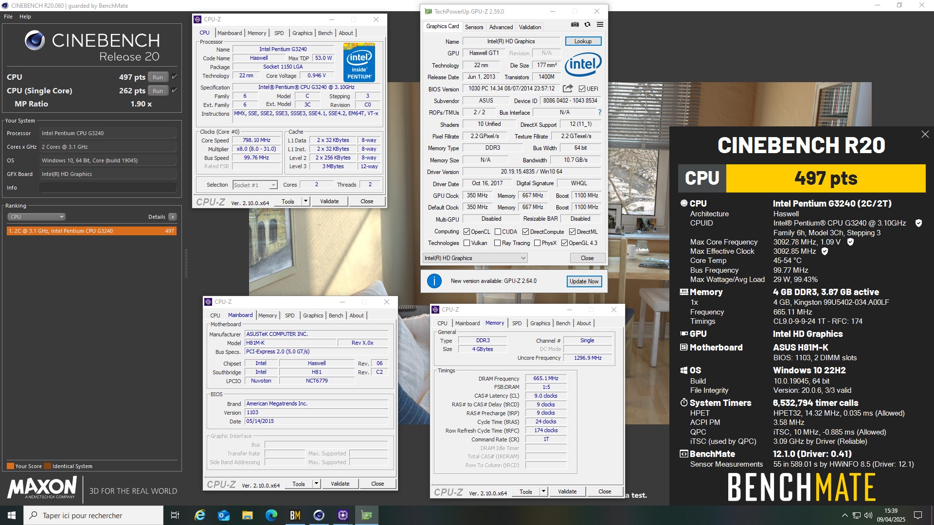
Task: Run the CPU Single Core test
Action: [x=158, y=91]
